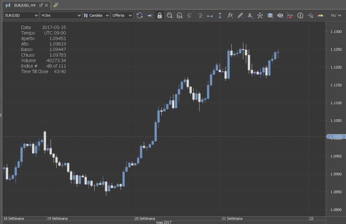Click the info circle icon
Viewport: 346px width, 224px height.
300,16
